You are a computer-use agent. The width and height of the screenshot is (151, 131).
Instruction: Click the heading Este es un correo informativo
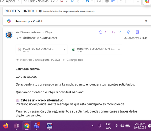click(x=42, y=100)
